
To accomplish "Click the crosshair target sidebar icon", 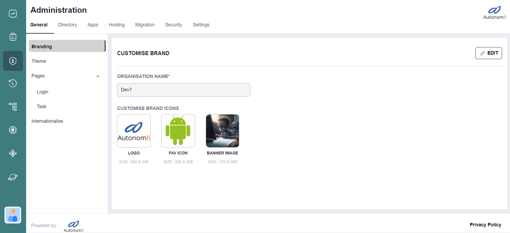I will [13, 153].
